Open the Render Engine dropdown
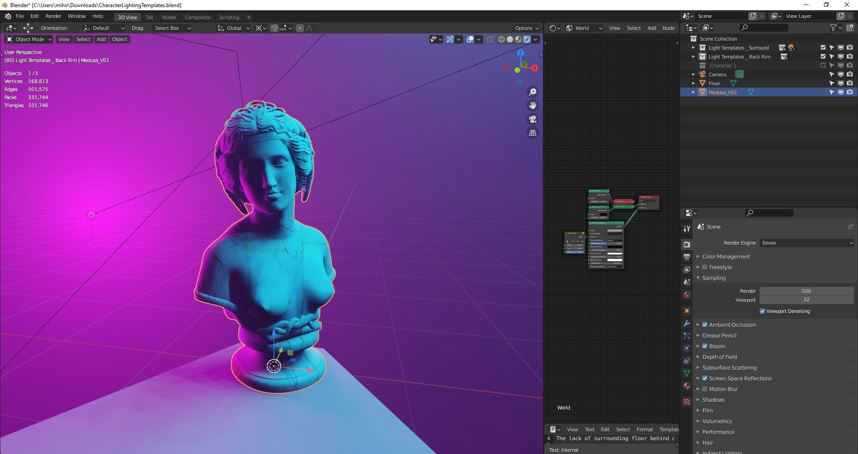Image resolution: width=858 pixels, height=454 pixels. pos(807,243)
